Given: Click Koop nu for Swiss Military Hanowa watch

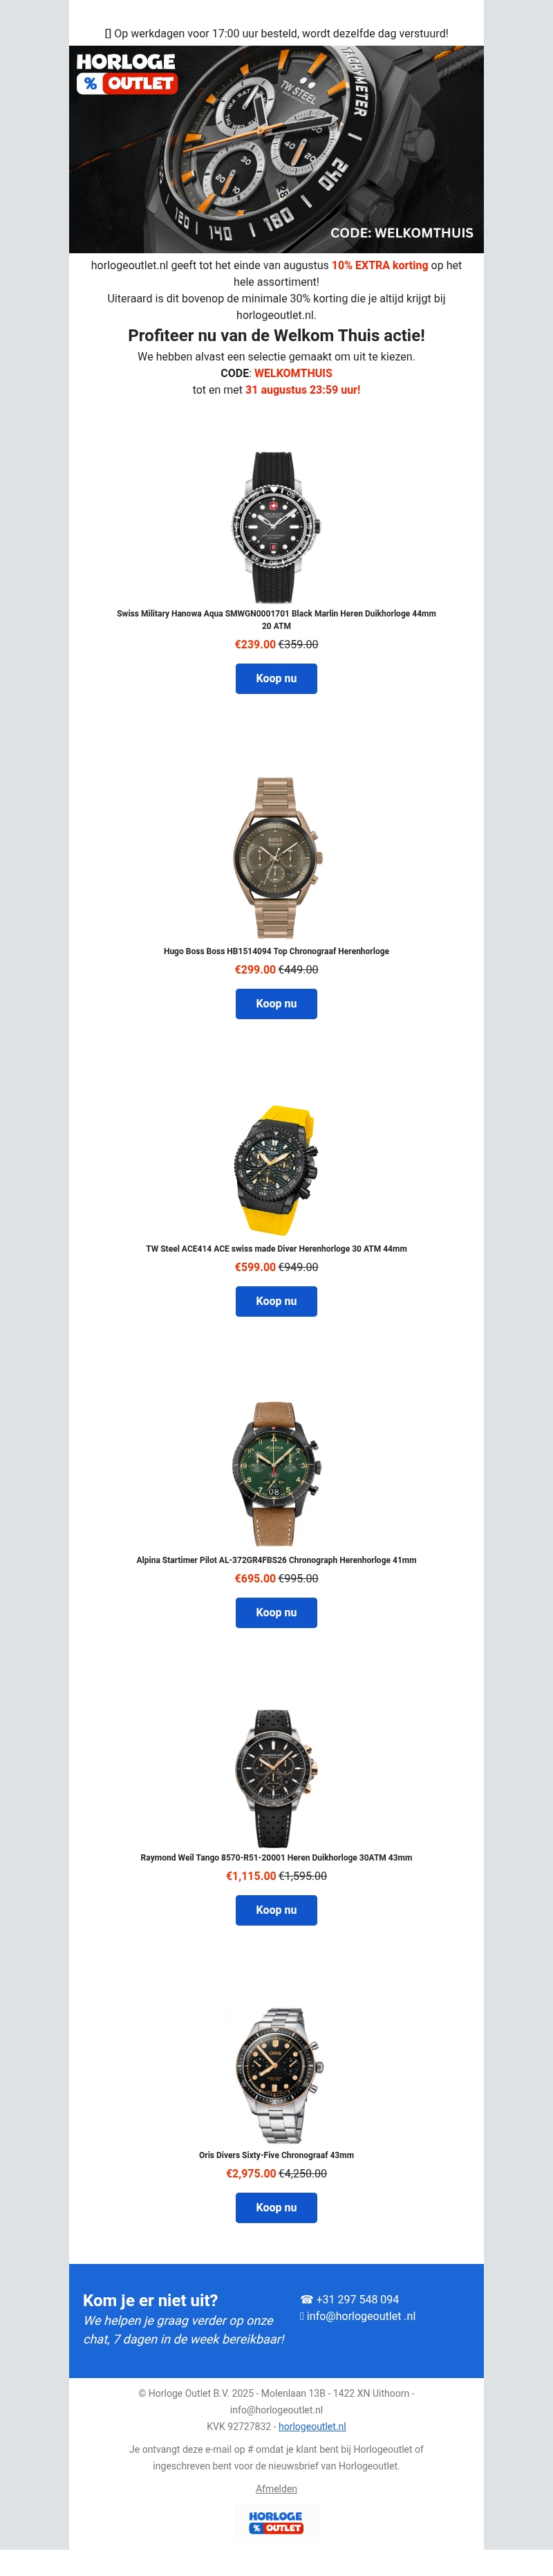Looking at the screenshot, I should [276, 678].
